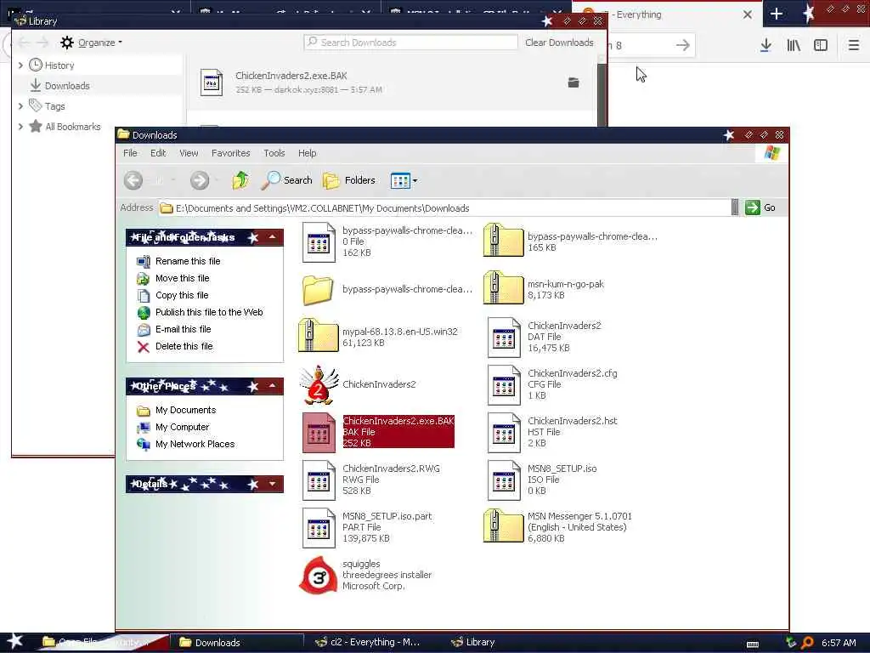
Task: Expand the Tags tree item in Library
Action: 20,106
